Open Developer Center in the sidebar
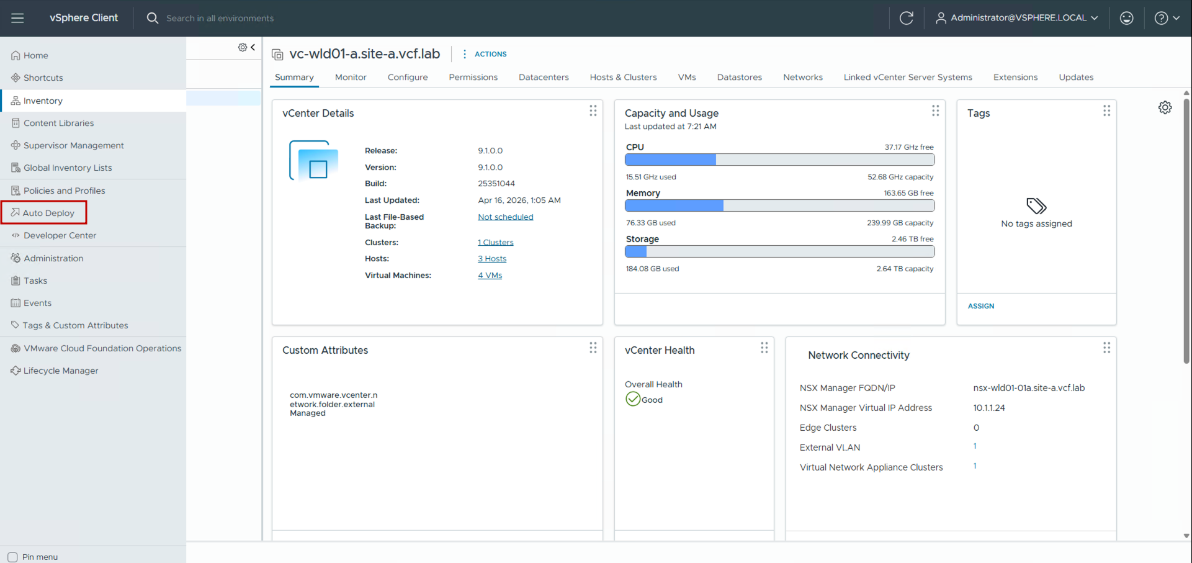 click(93, 235)
